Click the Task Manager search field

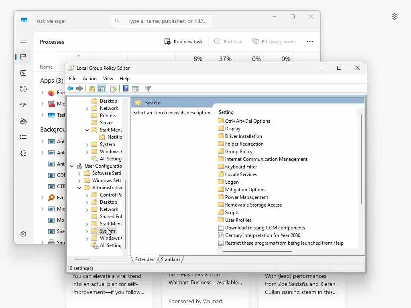pos(161,21)
